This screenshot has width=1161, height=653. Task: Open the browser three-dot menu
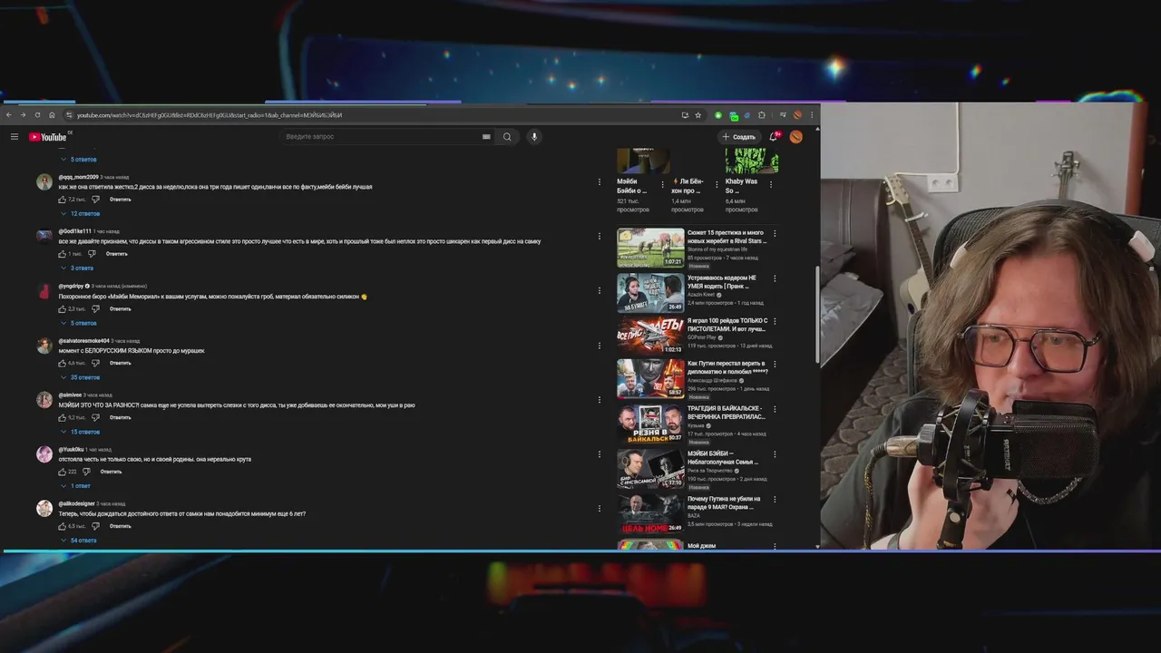(x=812, y=115)
